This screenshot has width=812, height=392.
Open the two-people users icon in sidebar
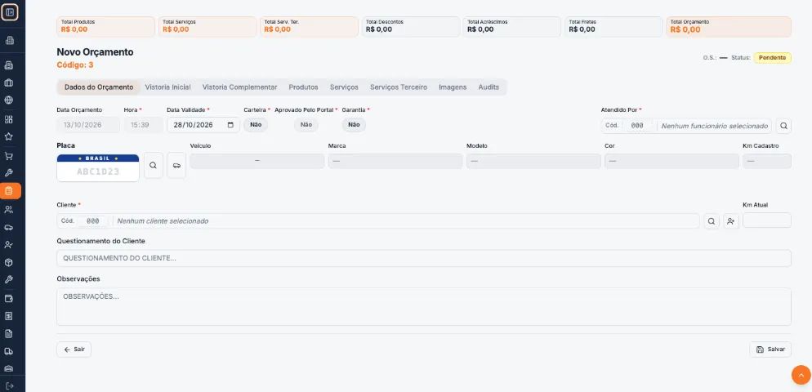click(x=8, y=210)
